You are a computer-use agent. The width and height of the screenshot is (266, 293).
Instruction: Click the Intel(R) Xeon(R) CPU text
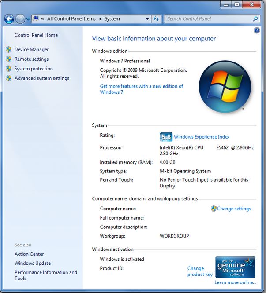[x=181, y=147]
